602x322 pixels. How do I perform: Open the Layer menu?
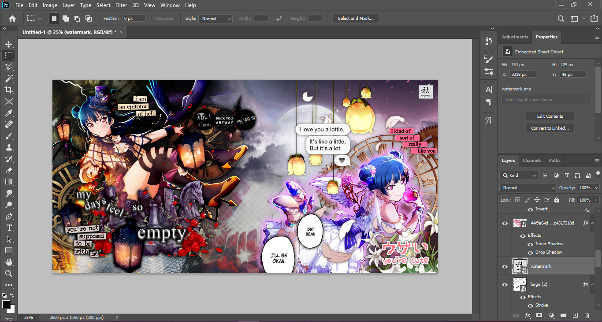pos(68,5)
